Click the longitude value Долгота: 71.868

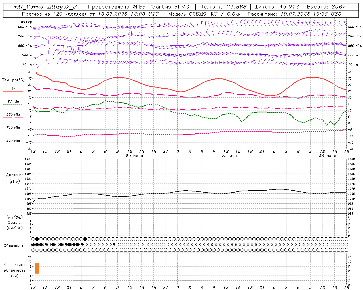click(223, 7)
